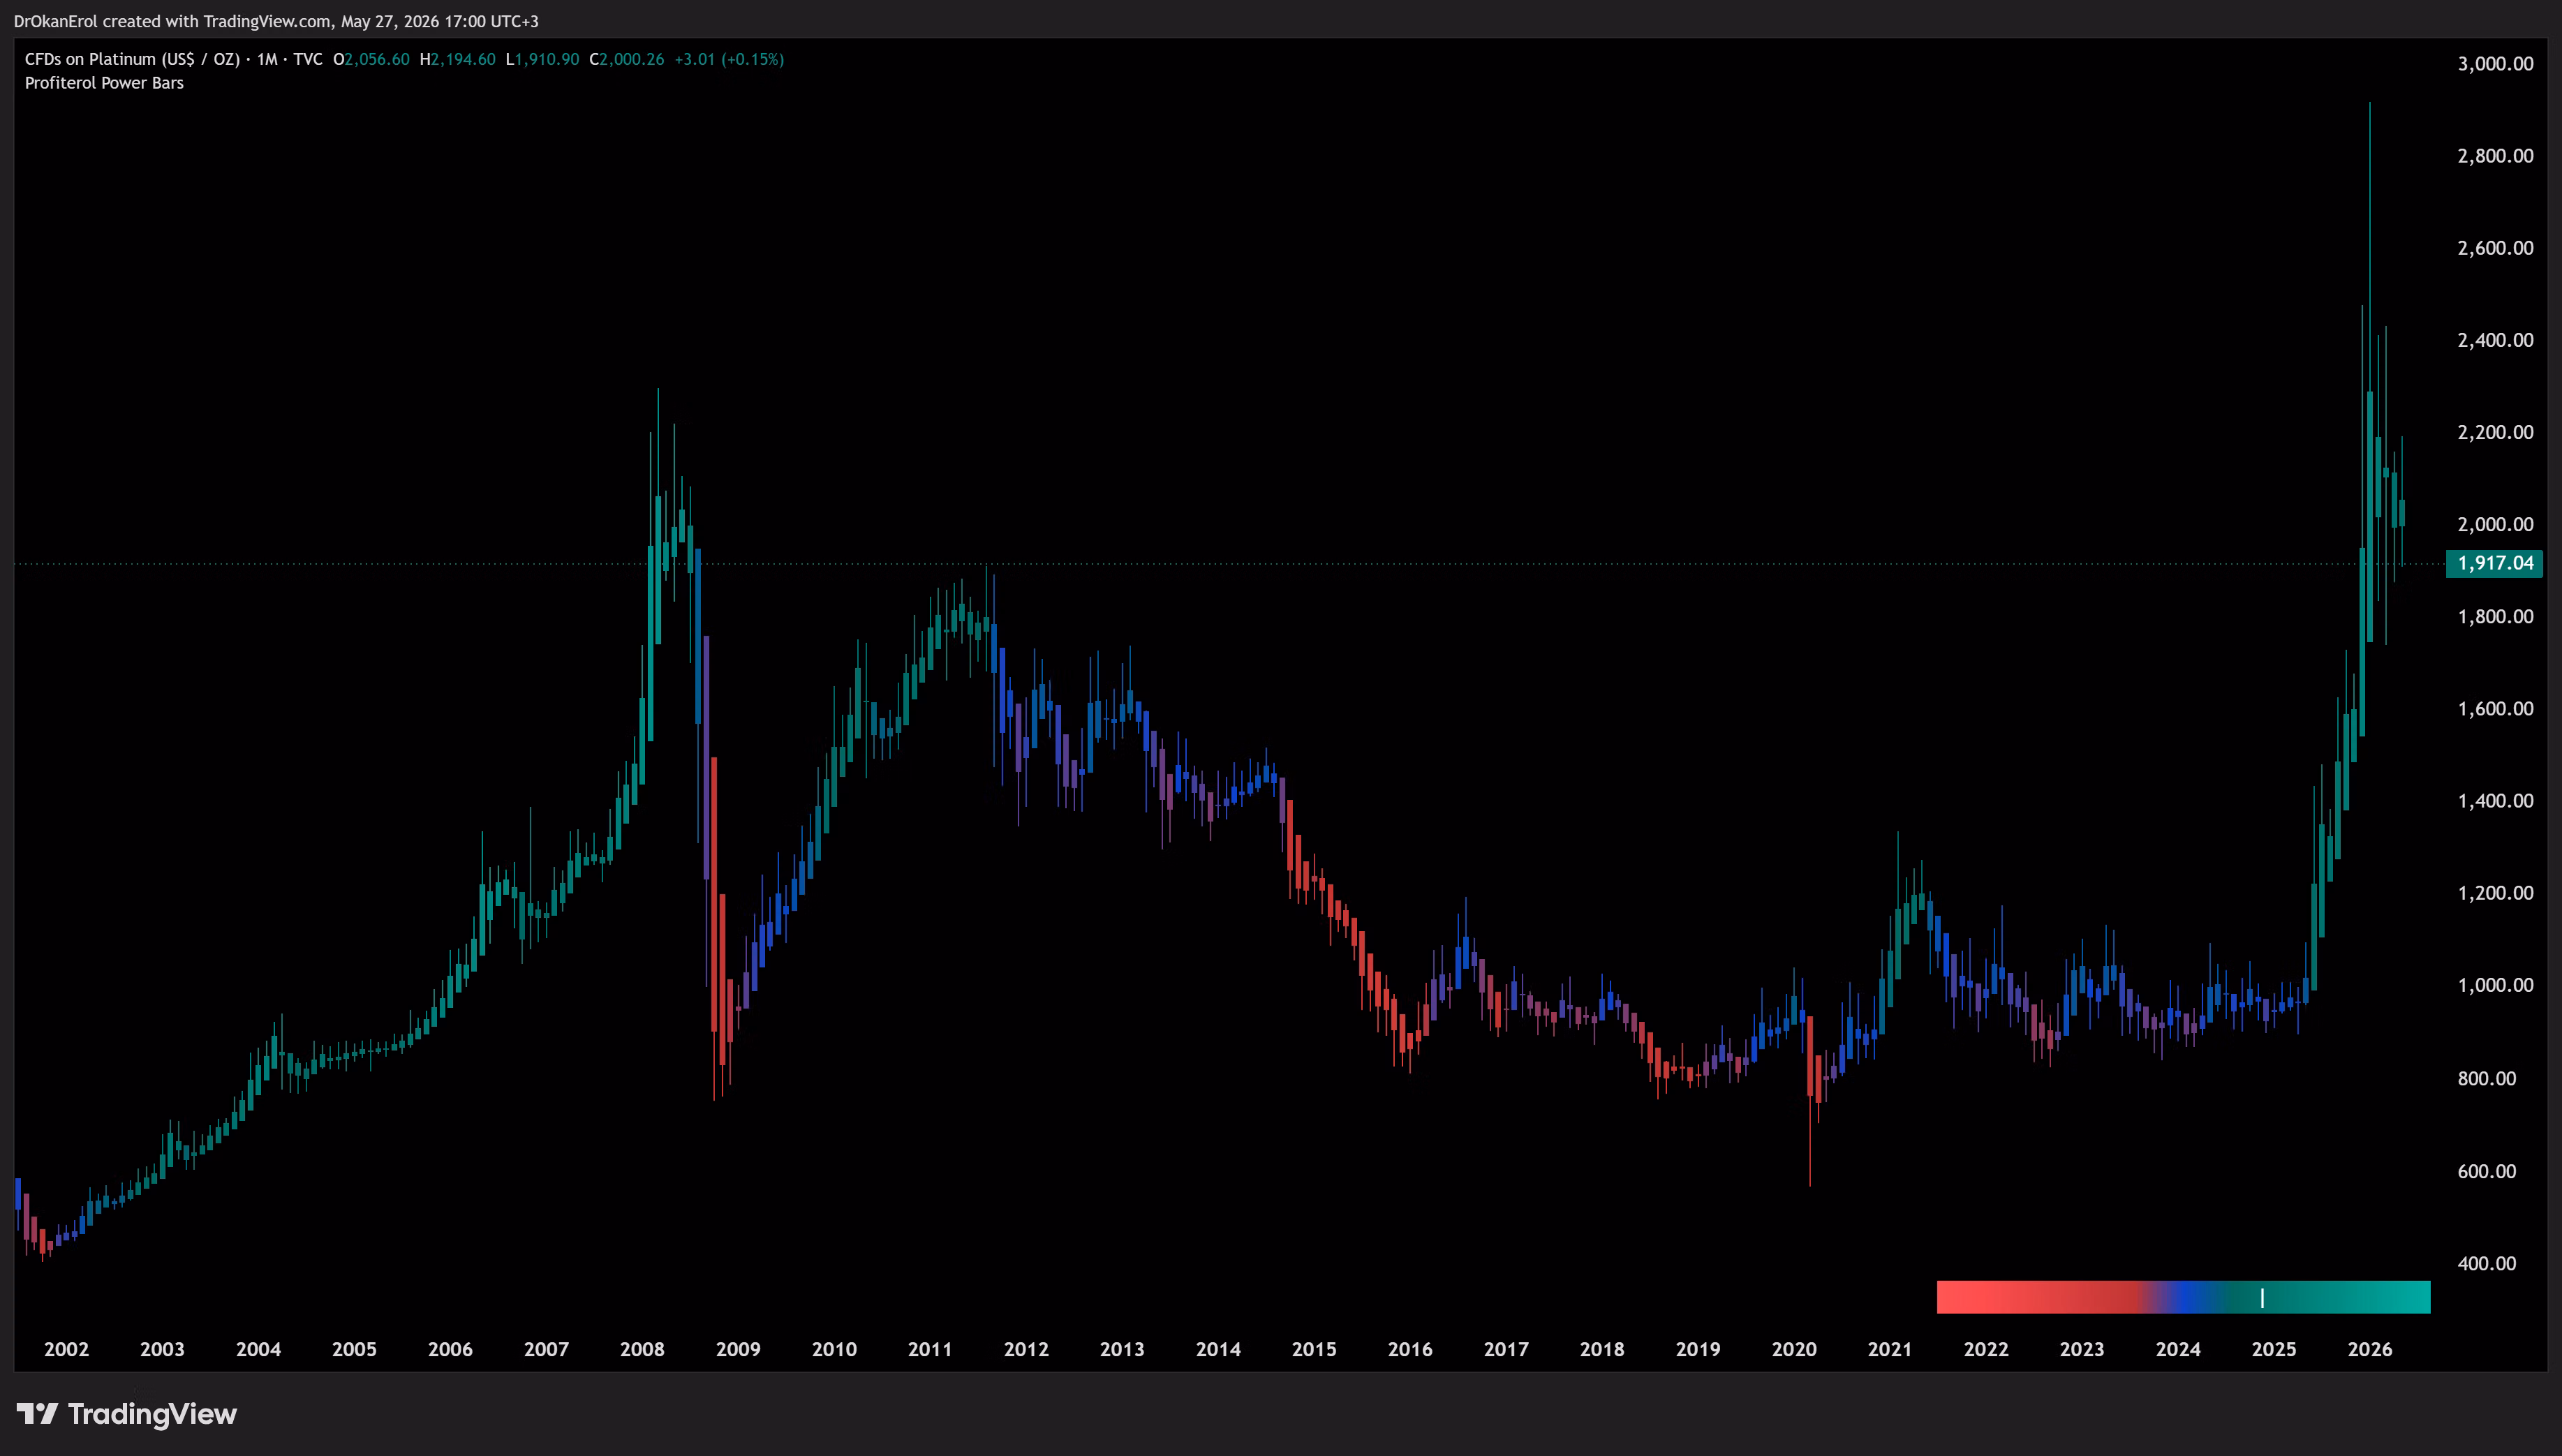Screen dimensions: 2562x1456
Task: Click the closing value C2,000.26
Action: point(626,59)
